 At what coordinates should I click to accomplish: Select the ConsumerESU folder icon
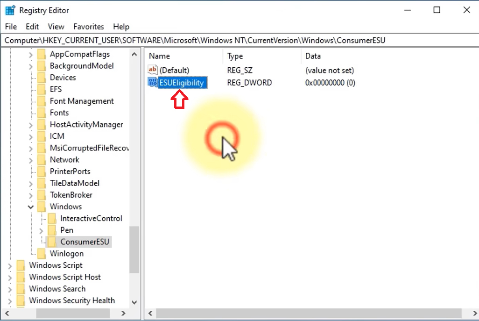[x=52, y=242]
